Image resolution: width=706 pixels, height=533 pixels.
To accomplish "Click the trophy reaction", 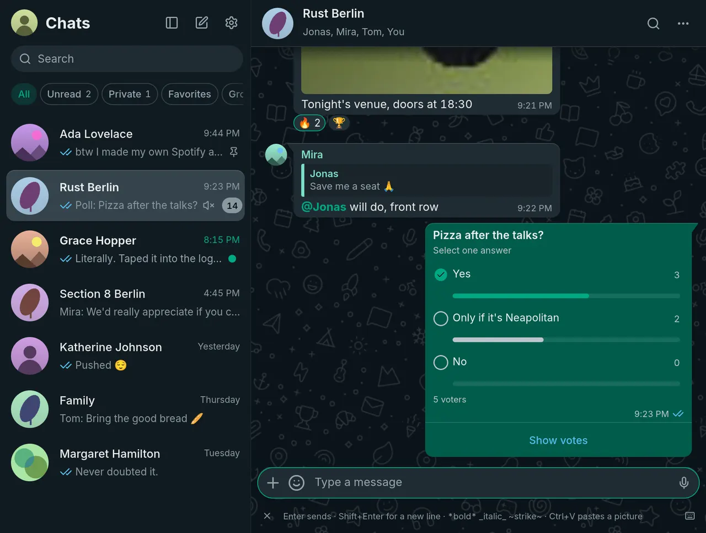I will pos(339,122).
